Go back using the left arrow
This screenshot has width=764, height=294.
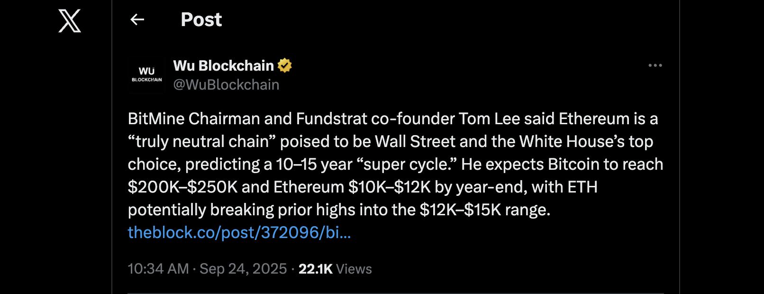[x=137, y=19]
